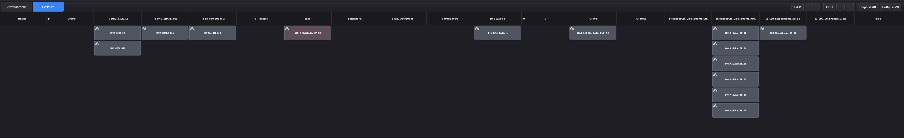Collapse the Drums group track triangle
This screenshot has height=138, width=904.
[x=48, y=19]
